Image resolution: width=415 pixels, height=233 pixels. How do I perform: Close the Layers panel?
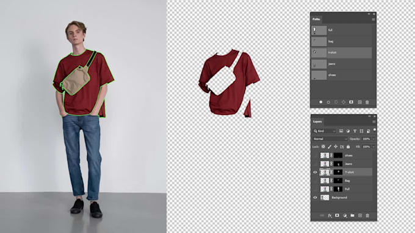375,116
